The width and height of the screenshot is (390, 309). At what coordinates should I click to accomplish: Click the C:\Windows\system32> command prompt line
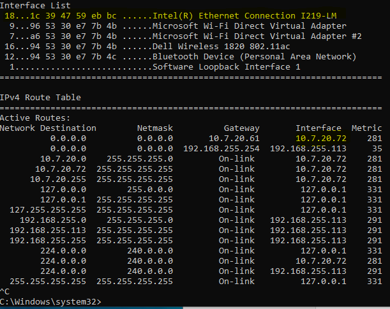pyautogui.click(x=50, y=302)
